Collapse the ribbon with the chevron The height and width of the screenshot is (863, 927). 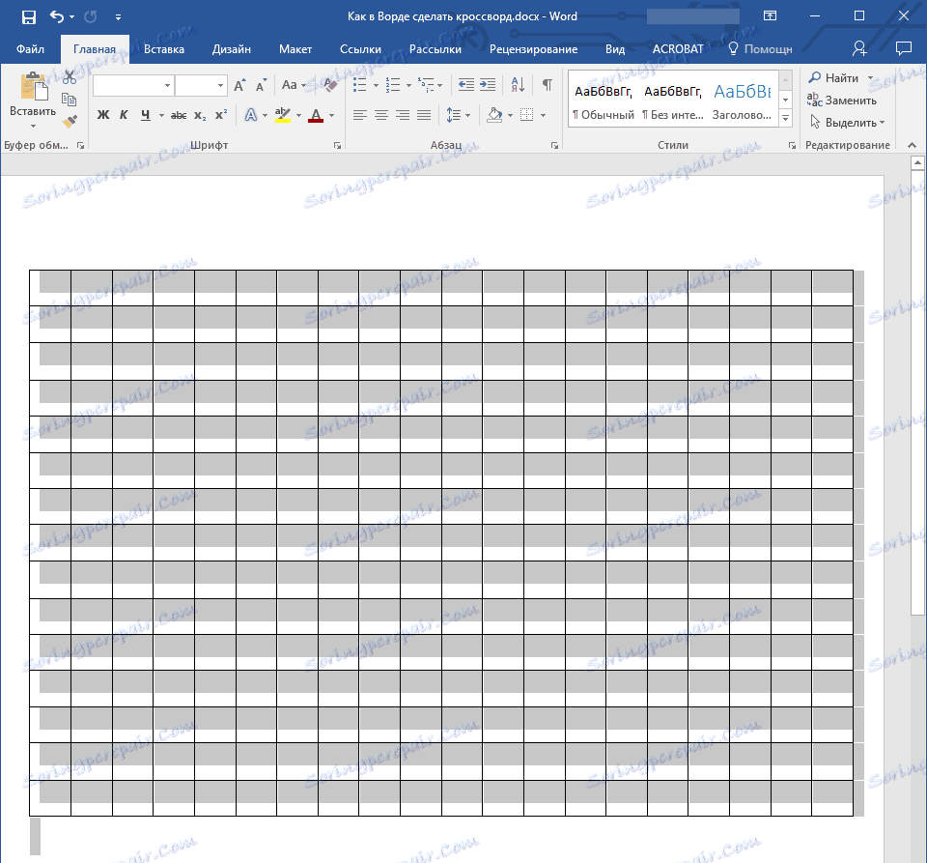912,145
